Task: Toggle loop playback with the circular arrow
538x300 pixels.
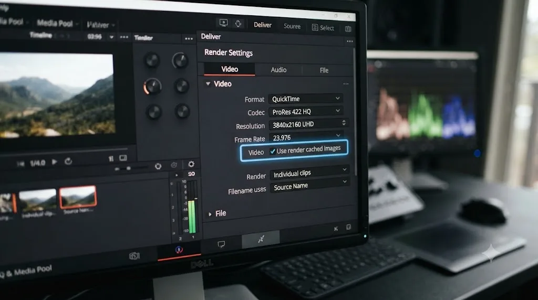Action: [68, 161]
